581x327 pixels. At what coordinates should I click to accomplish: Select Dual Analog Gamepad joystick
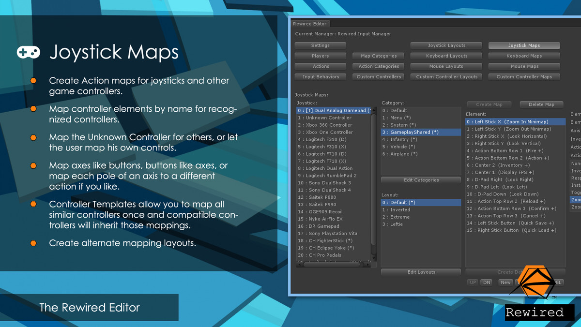[334, 111]
